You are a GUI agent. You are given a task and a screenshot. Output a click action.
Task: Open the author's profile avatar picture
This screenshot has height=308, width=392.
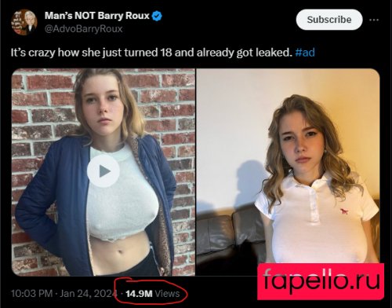point(24,22)
